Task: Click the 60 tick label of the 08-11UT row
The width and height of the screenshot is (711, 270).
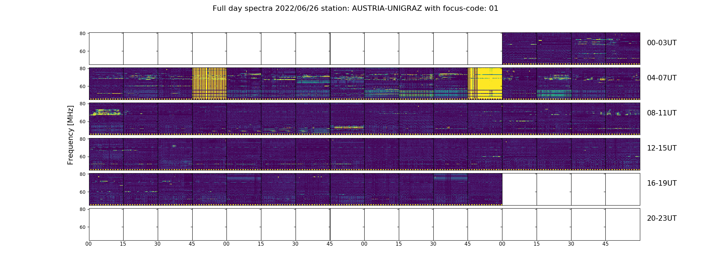Action: 82,122
